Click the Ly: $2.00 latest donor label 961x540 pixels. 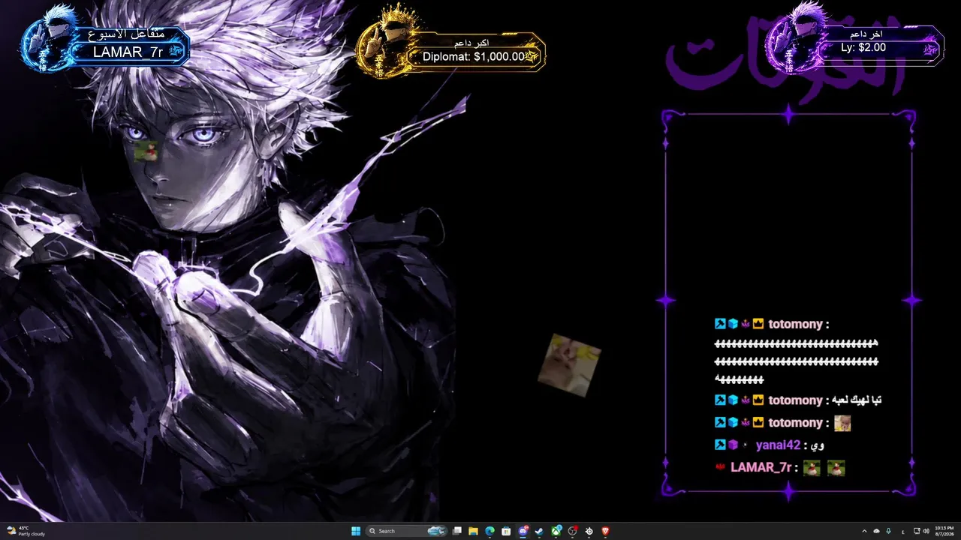click(x=863, y=47)
